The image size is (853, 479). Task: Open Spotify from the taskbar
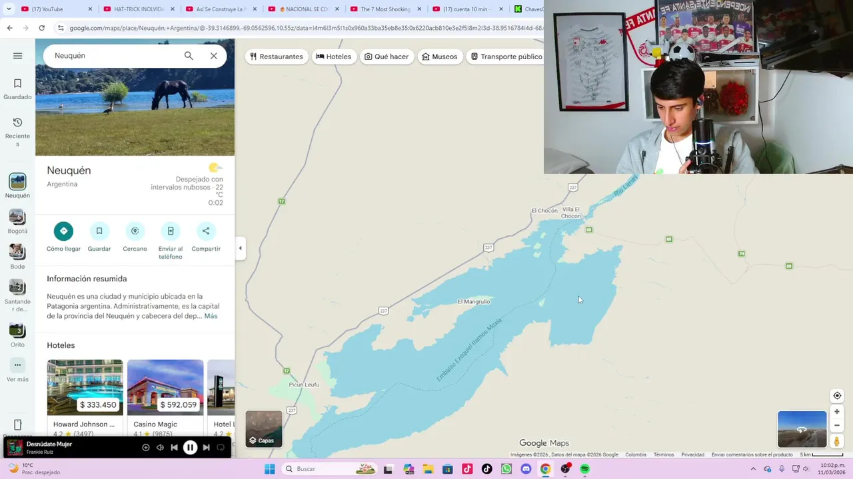pos(584,469)
